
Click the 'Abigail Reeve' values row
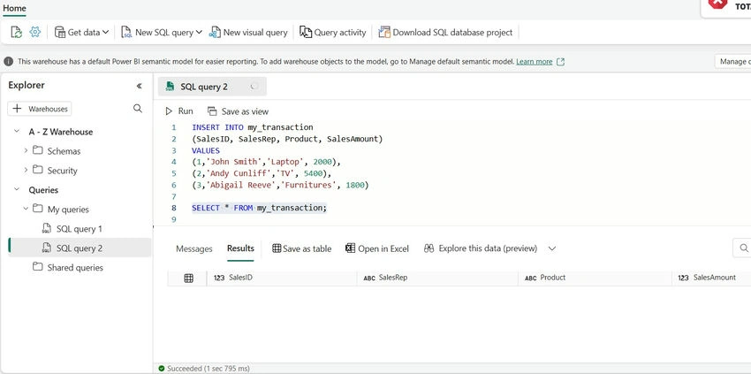[x=280, y=185]
